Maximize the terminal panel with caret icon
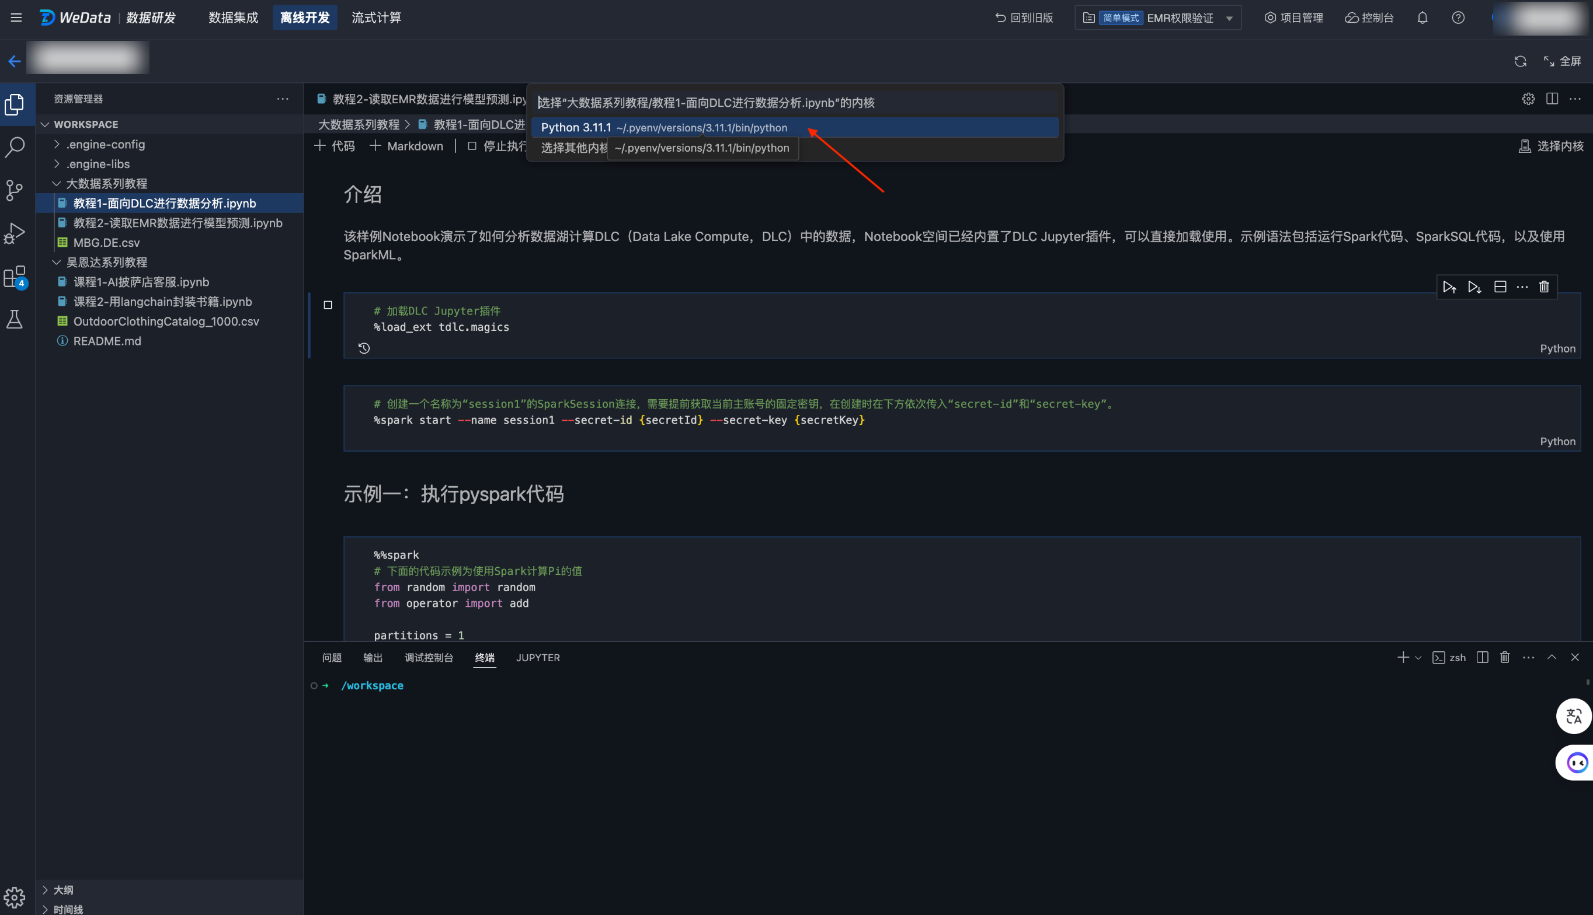 [x=1552, y=657]
